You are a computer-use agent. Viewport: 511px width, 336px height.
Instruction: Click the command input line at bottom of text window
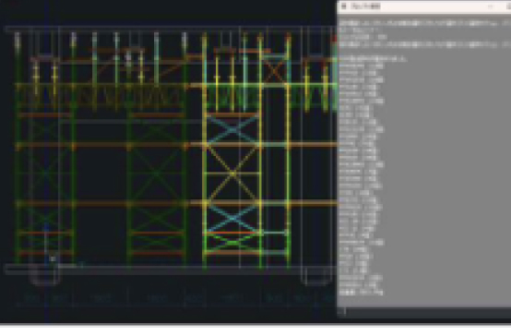[x=424, y=312]
